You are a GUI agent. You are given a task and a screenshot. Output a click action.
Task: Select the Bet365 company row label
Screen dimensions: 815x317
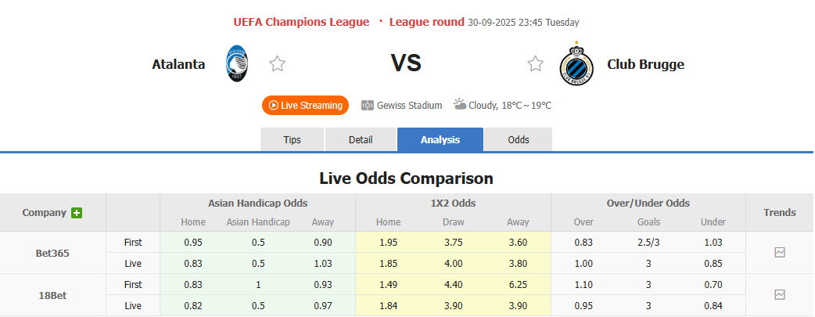(x=52, y=253)
